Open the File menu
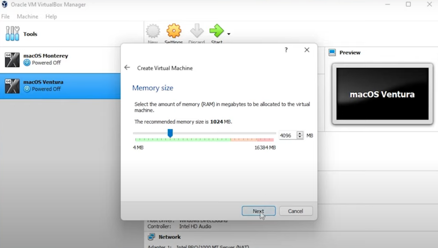The height and width of the screenshot is (248, 438). (6, 17)
